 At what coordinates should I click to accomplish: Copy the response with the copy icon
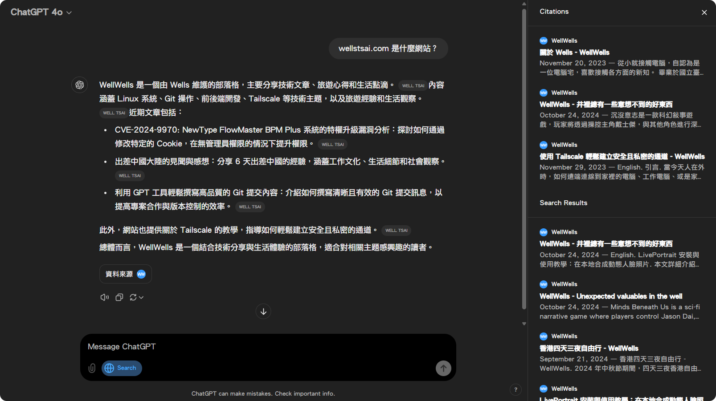pyautogui.click(x=119, y=297)
